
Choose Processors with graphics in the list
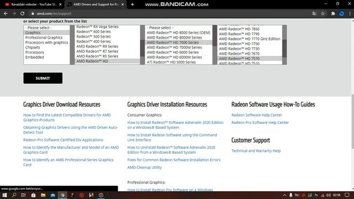point(46,43)
